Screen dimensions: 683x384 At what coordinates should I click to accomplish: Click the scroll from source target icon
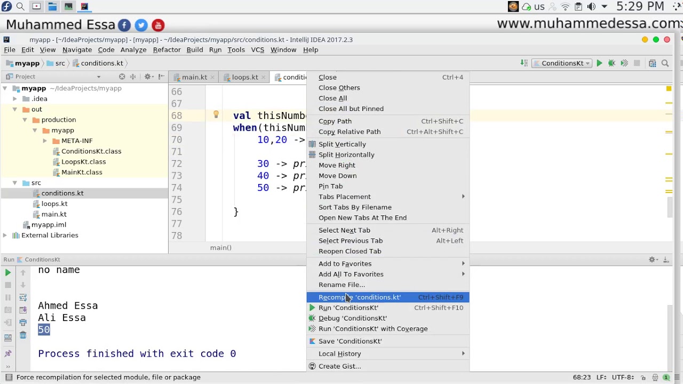pyautogui.click(x=122, y=77)
